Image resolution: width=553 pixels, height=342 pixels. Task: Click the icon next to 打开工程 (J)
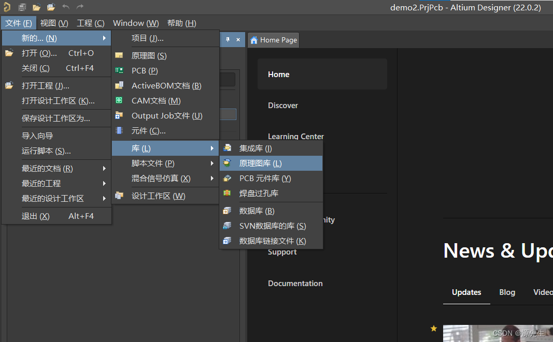(9, 85)
